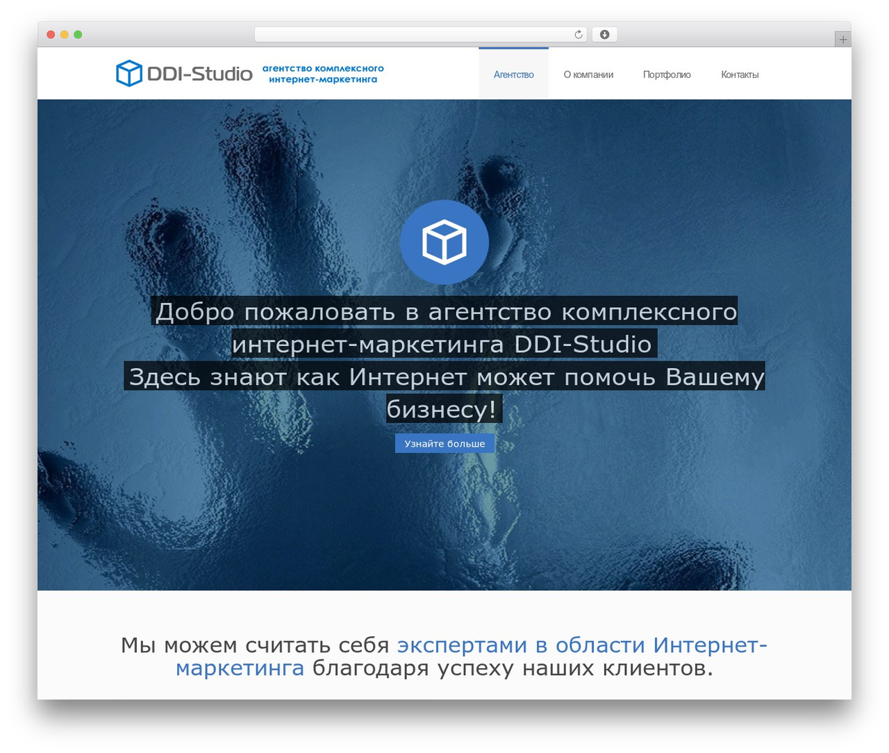
Task: Close the browser window with red button
Action: click(51, 35)
